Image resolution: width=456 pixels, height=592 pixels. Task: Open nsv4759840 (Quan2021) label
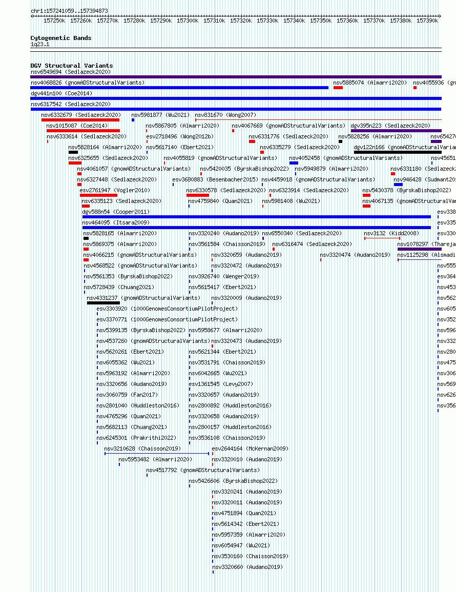pos(220,201)
